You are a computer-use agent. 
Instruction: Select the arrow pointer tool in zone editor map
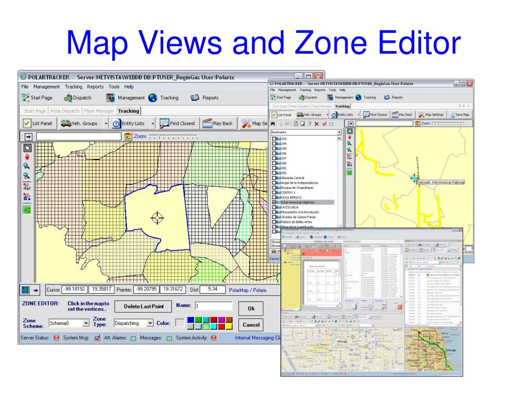[x=28, y=148]
